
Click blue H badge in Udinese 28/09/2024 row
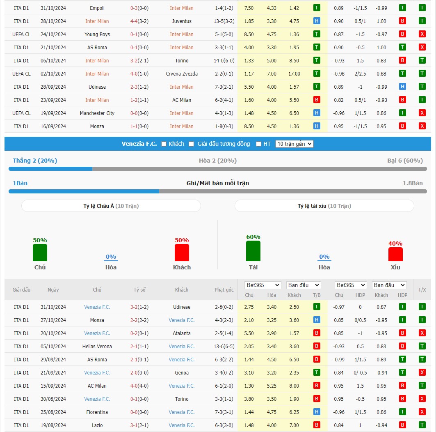coord(402,87)
